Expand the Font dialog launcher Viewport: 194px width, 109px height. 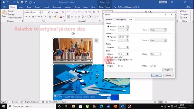(65, 21)
